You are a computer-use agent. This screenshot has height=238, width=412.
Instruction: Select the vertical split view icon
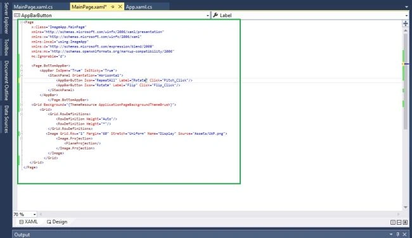393,222
